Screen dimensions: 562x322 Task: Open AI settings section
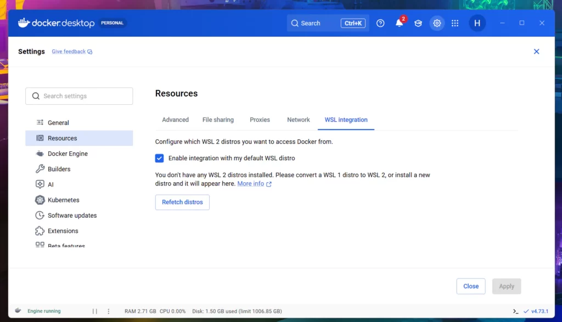79,184
